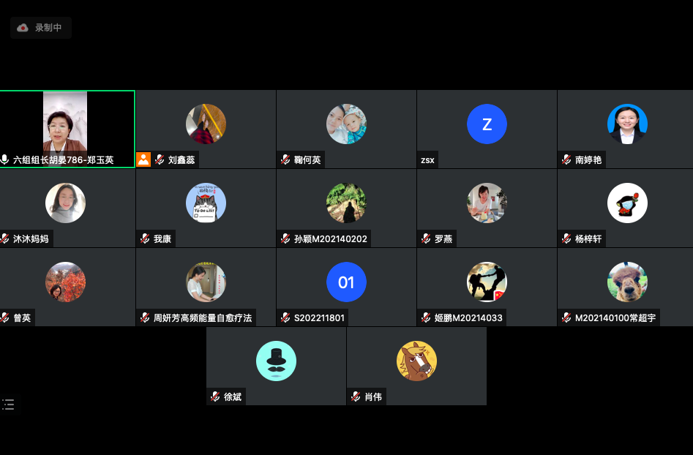Open the participant list icon at bottom left
The height and width of the screenshot is (455, 693).
click(8, 405)
